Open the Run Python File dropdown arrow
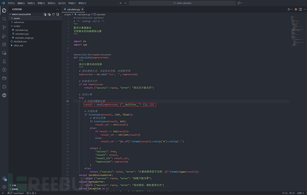The width and height of the screenshot is (307, 195). (293, 9)
